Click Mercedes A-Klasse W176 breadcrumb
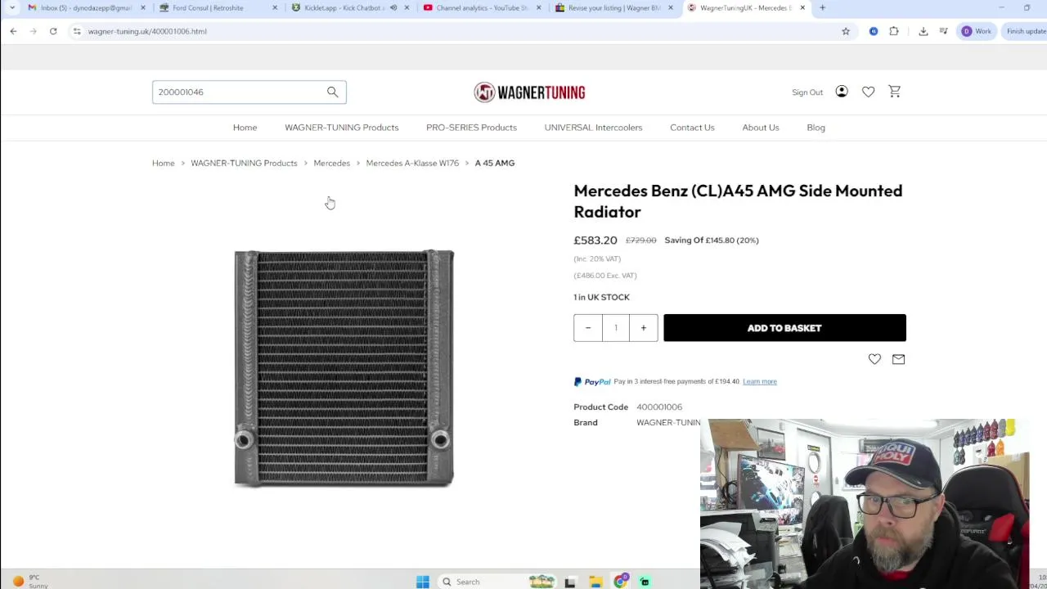The image size is (1047, 589). tap(412, 163)
